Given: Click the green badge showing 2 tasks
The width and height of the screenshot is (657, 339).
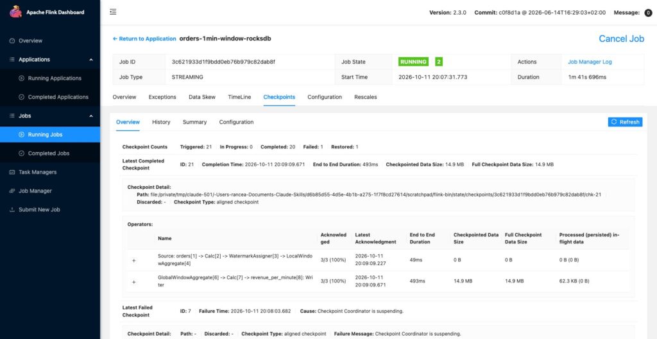Looking at the screenshot, I should (439, 62).
